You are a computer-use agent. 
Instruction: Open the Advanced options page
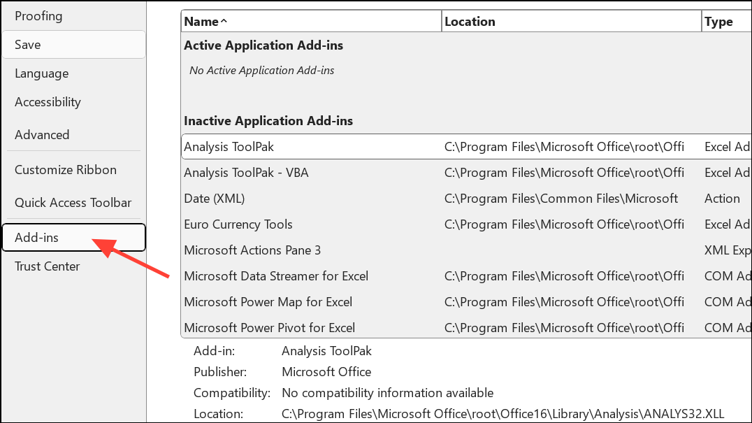(x=42, y=134)
